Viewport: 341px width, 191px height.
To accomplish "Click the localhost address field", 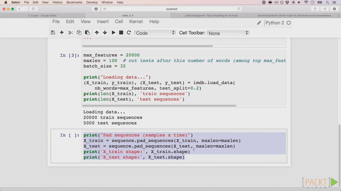I will (172, 9).
